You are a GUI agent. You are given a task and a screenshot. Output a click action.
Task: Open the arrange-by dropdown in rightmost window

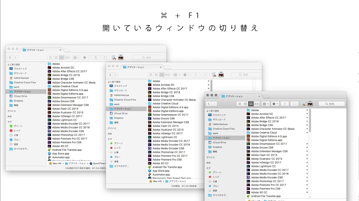pos(266,104)
